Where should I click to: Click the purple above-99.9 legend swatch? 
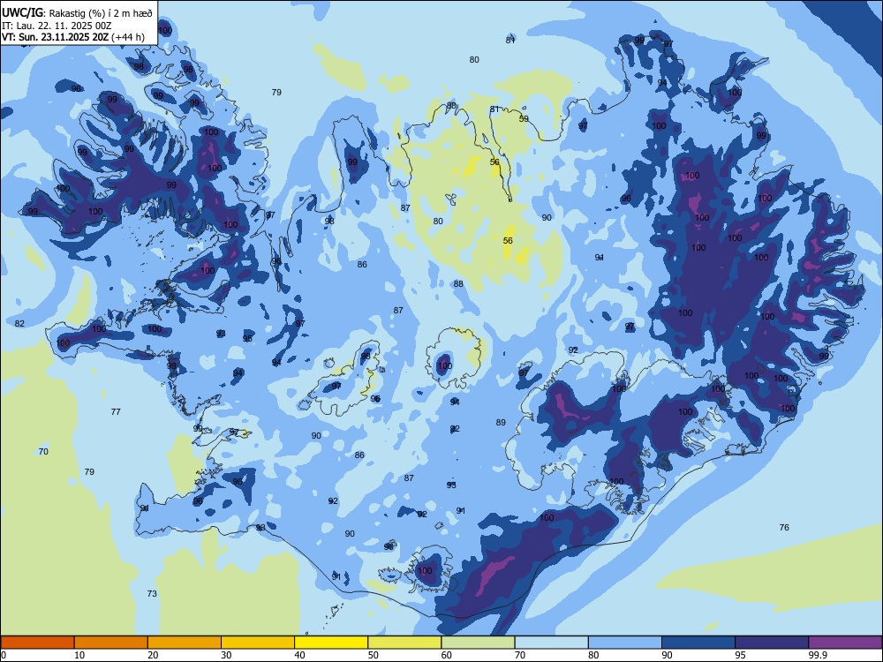click(845, 643)
